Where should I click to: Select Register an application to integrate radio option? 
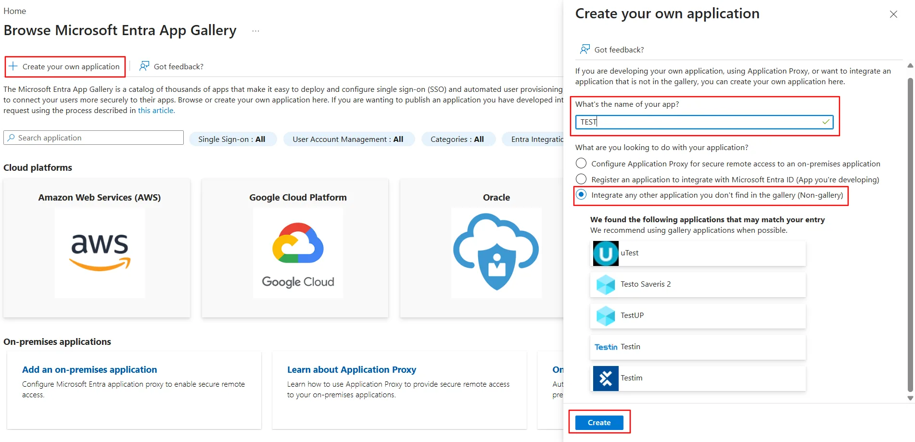click(x=581, y=179)
